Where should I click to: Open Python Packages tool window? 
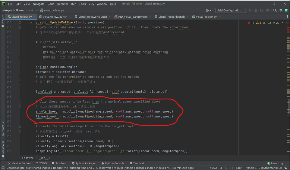click(x=84, y=163)
